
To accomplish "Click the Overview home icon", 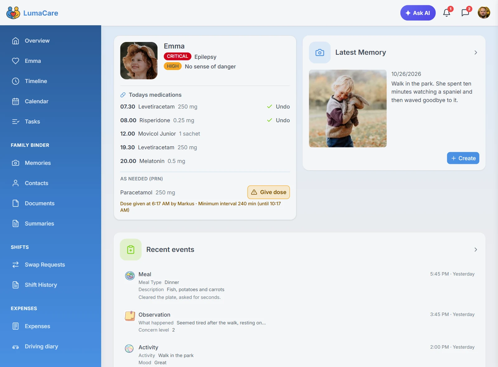I will 16,41.
